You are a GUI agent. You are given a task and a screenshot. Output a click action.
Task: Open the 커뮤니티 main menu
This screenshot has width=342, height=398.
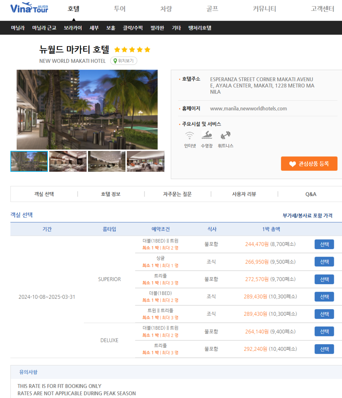point(264,9)
